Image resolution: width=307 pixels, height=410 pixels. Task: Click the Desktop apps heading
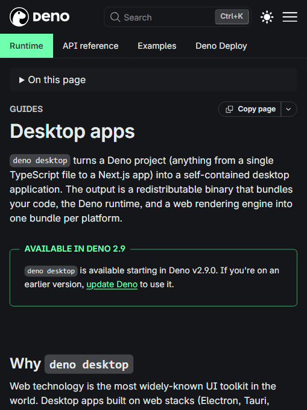(72, 131)
